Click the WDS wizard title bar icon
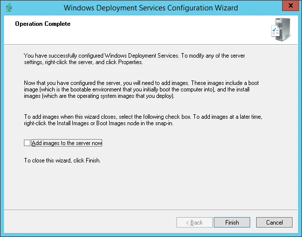Screen dimensions: 302x237 (x=9, y=8)
